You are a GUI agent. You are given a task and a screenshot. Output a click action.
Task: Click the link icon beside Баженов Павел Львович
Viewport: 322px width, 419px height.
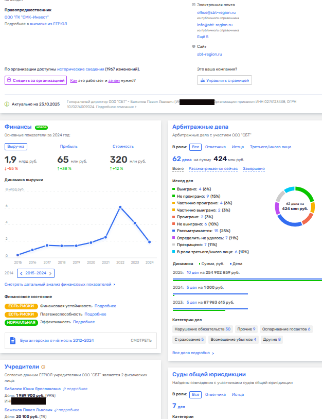57,410
